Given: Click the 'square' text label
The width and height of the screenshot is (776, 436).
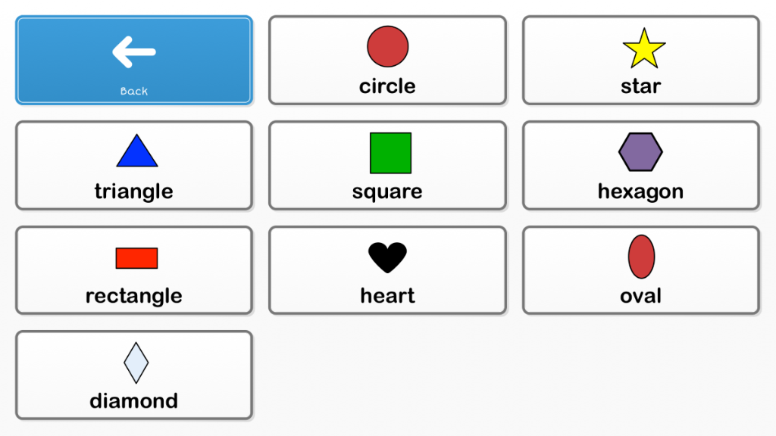Looking at the screenshot, I should coord(387,192).
